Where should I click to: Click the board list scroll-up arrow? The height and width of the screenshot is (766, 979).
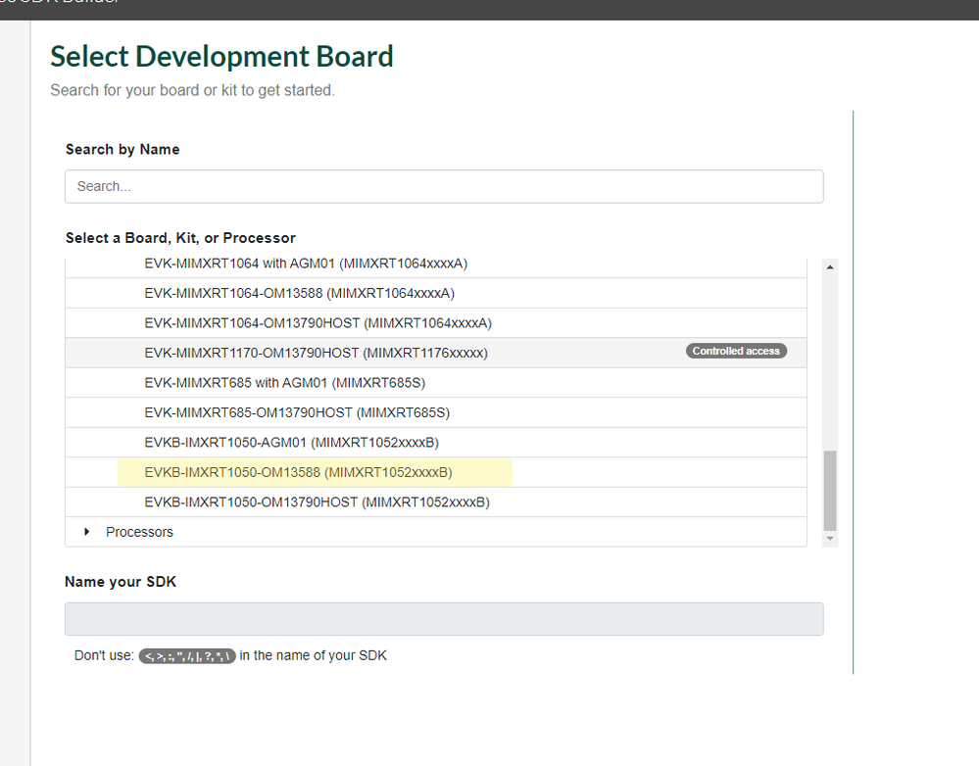831,266
